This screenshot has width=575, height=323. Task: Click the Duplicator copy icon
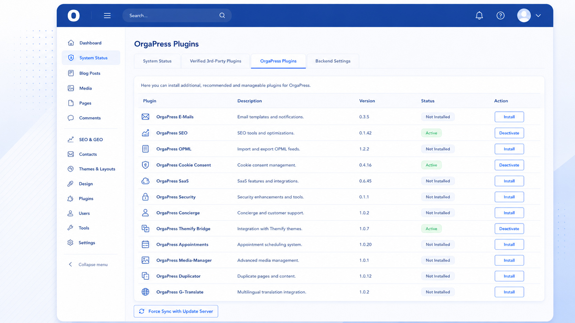(x=145, y=276)
